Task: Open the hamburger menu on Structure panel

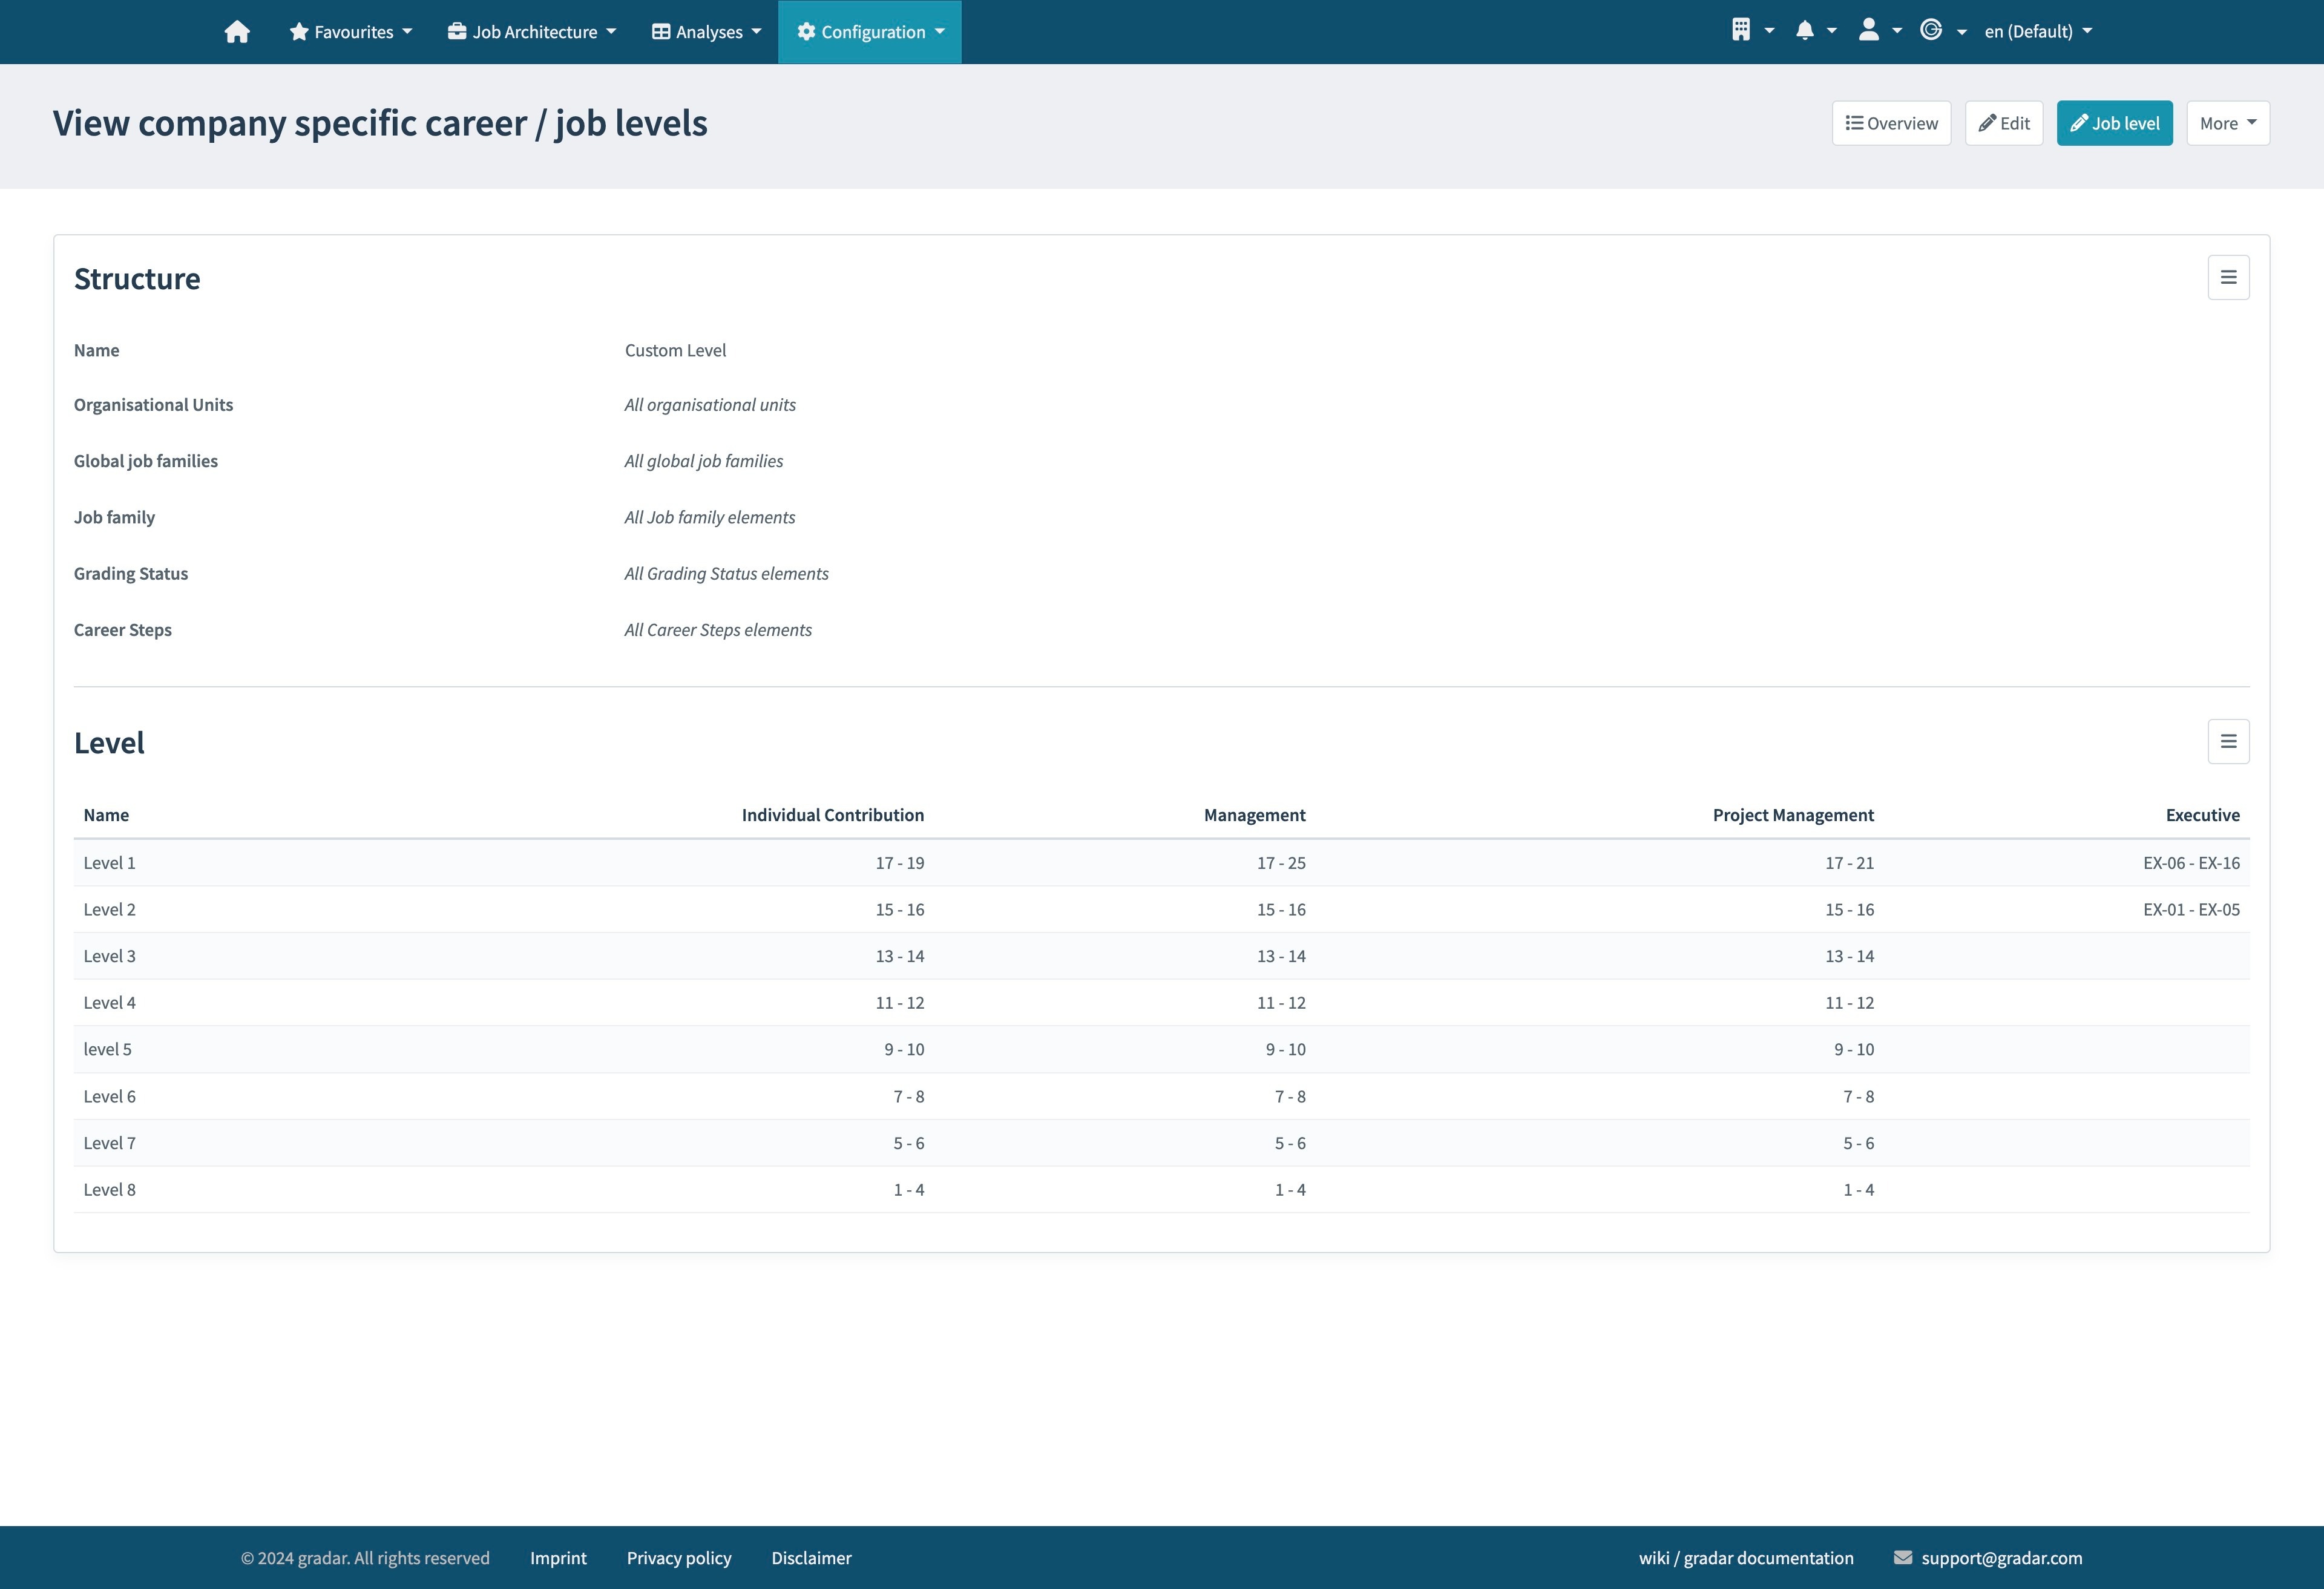Action: 2228,276
